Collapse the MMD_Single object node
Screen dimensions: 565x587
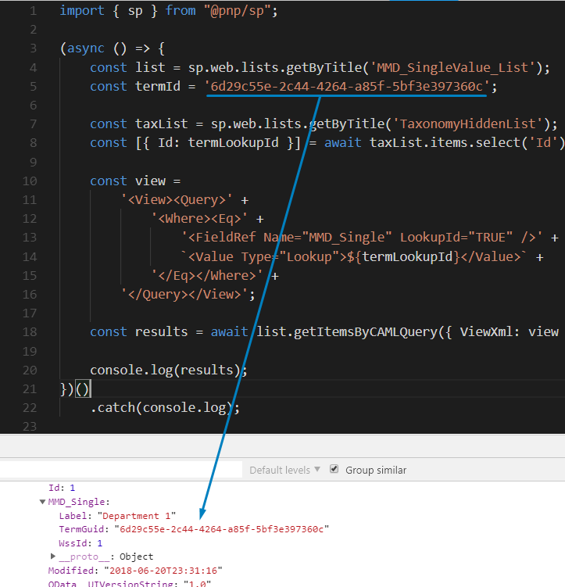tap(42, 502)
